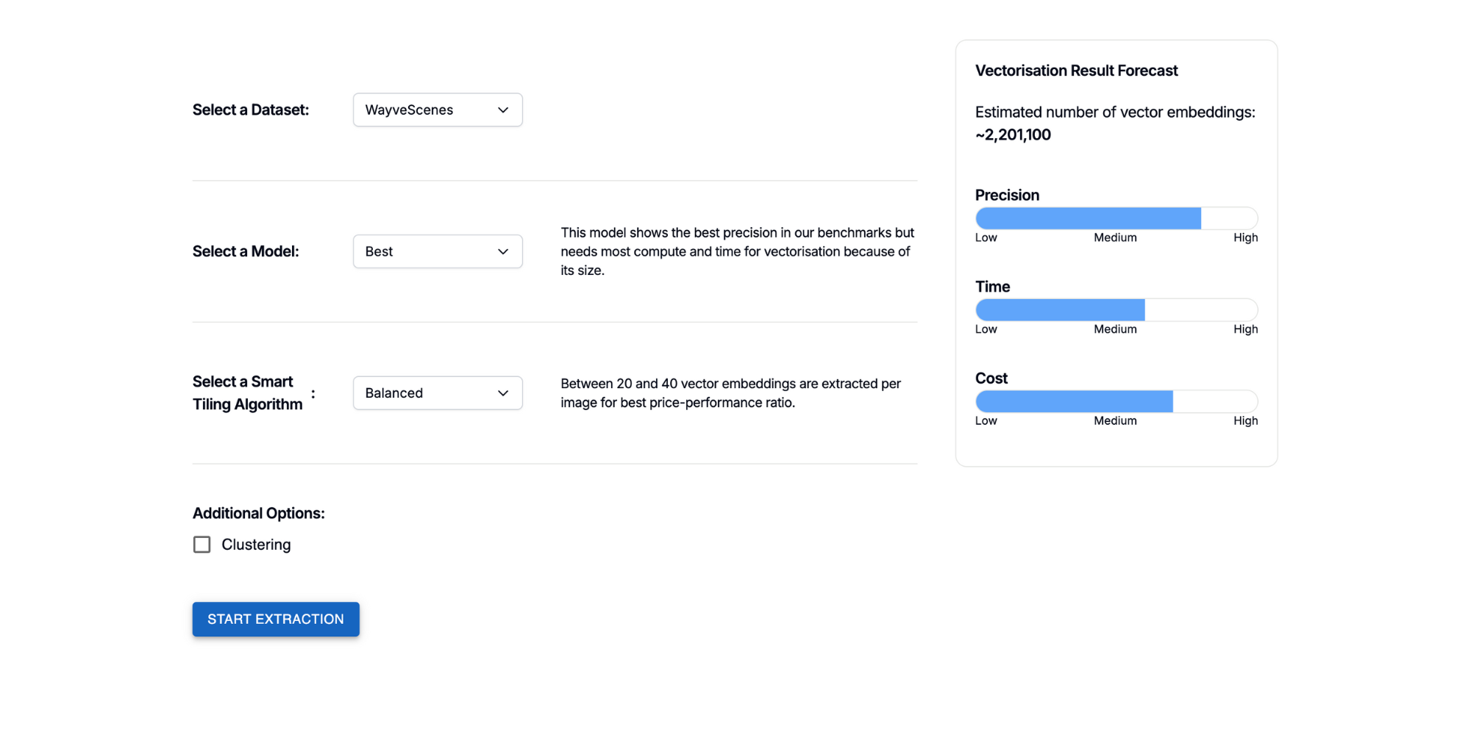The height and width of the screenshot is (735, 1471).
Task: Enable the Clustering checkbox
Action: click(x=202, y=545)
